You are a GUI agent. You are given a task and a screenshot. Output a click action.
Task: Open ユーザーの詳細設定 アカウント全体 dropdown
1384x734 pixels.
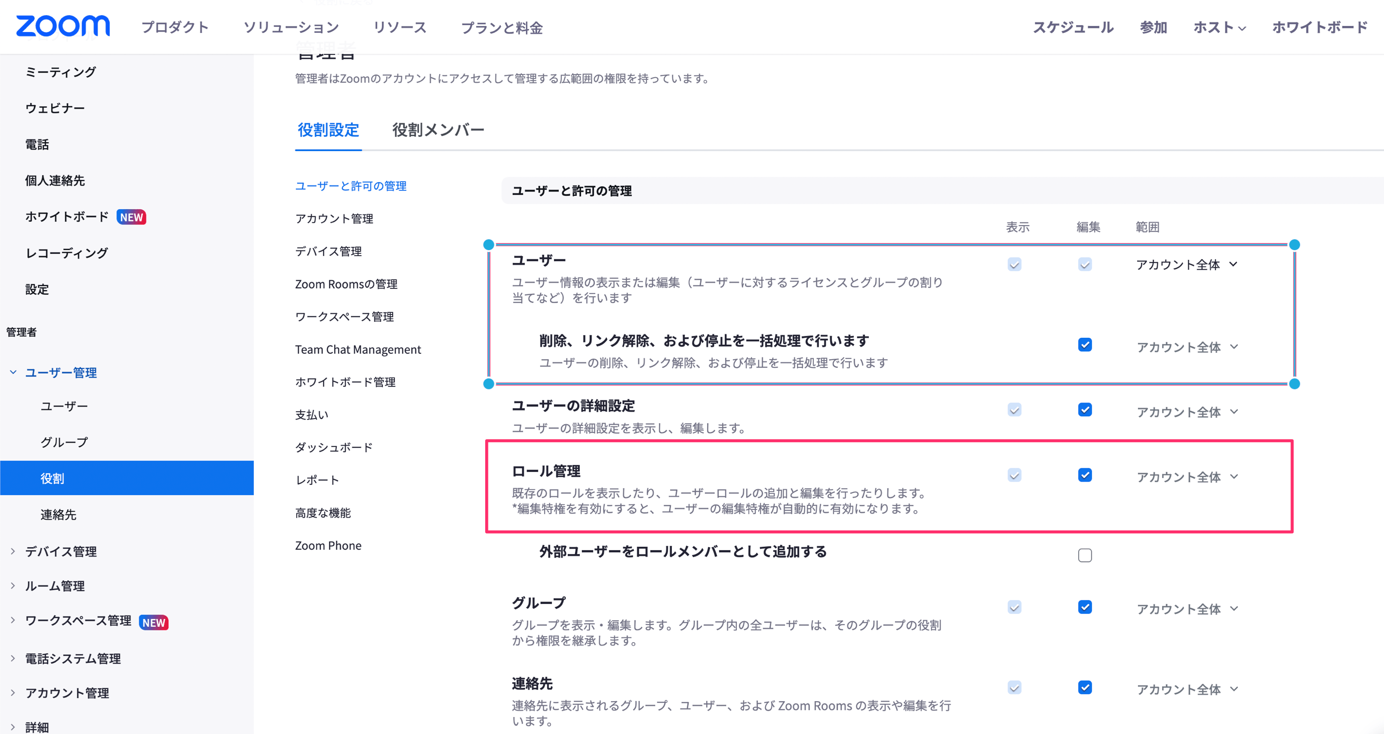coord(1187,412)
